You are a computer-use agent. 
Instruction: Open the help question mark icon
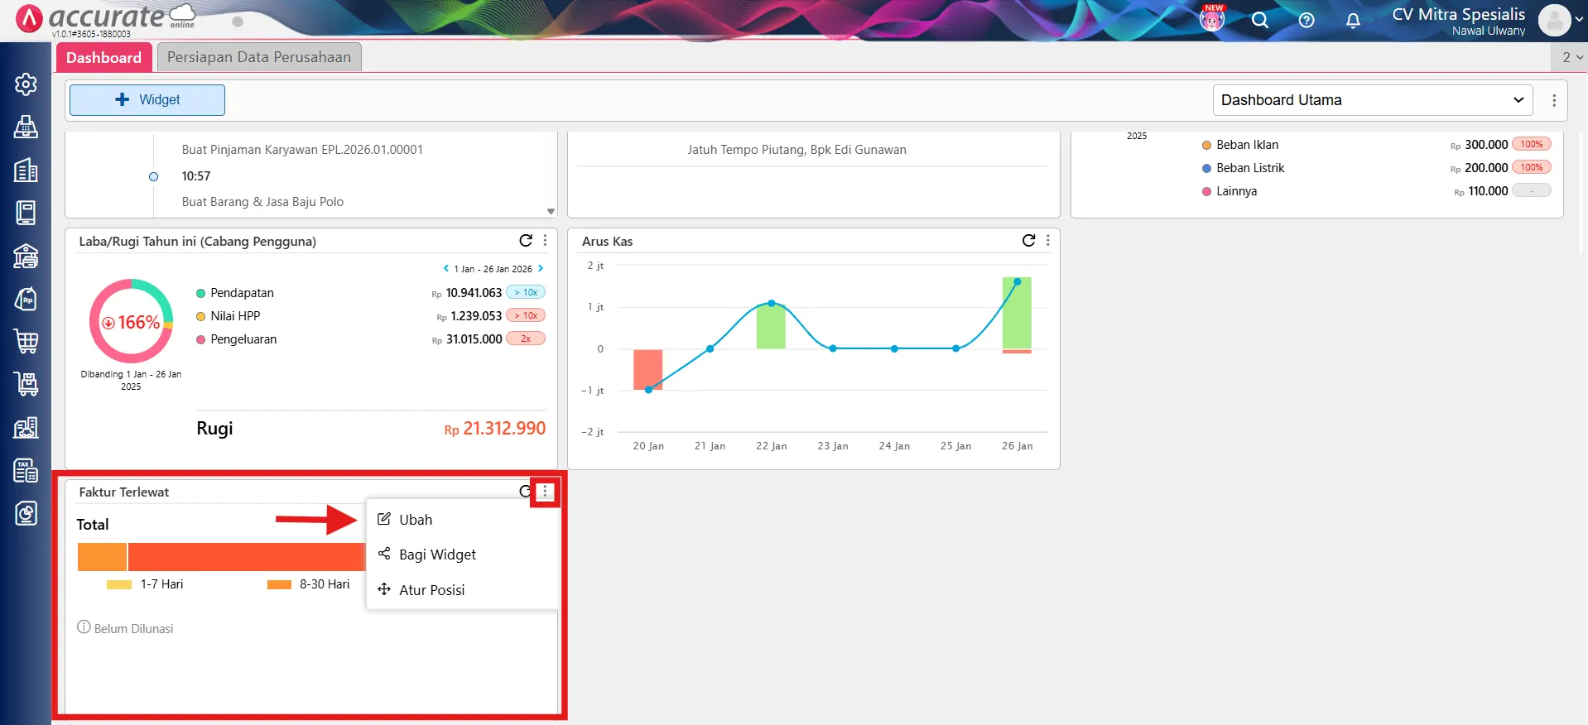tap(1306, 20)
